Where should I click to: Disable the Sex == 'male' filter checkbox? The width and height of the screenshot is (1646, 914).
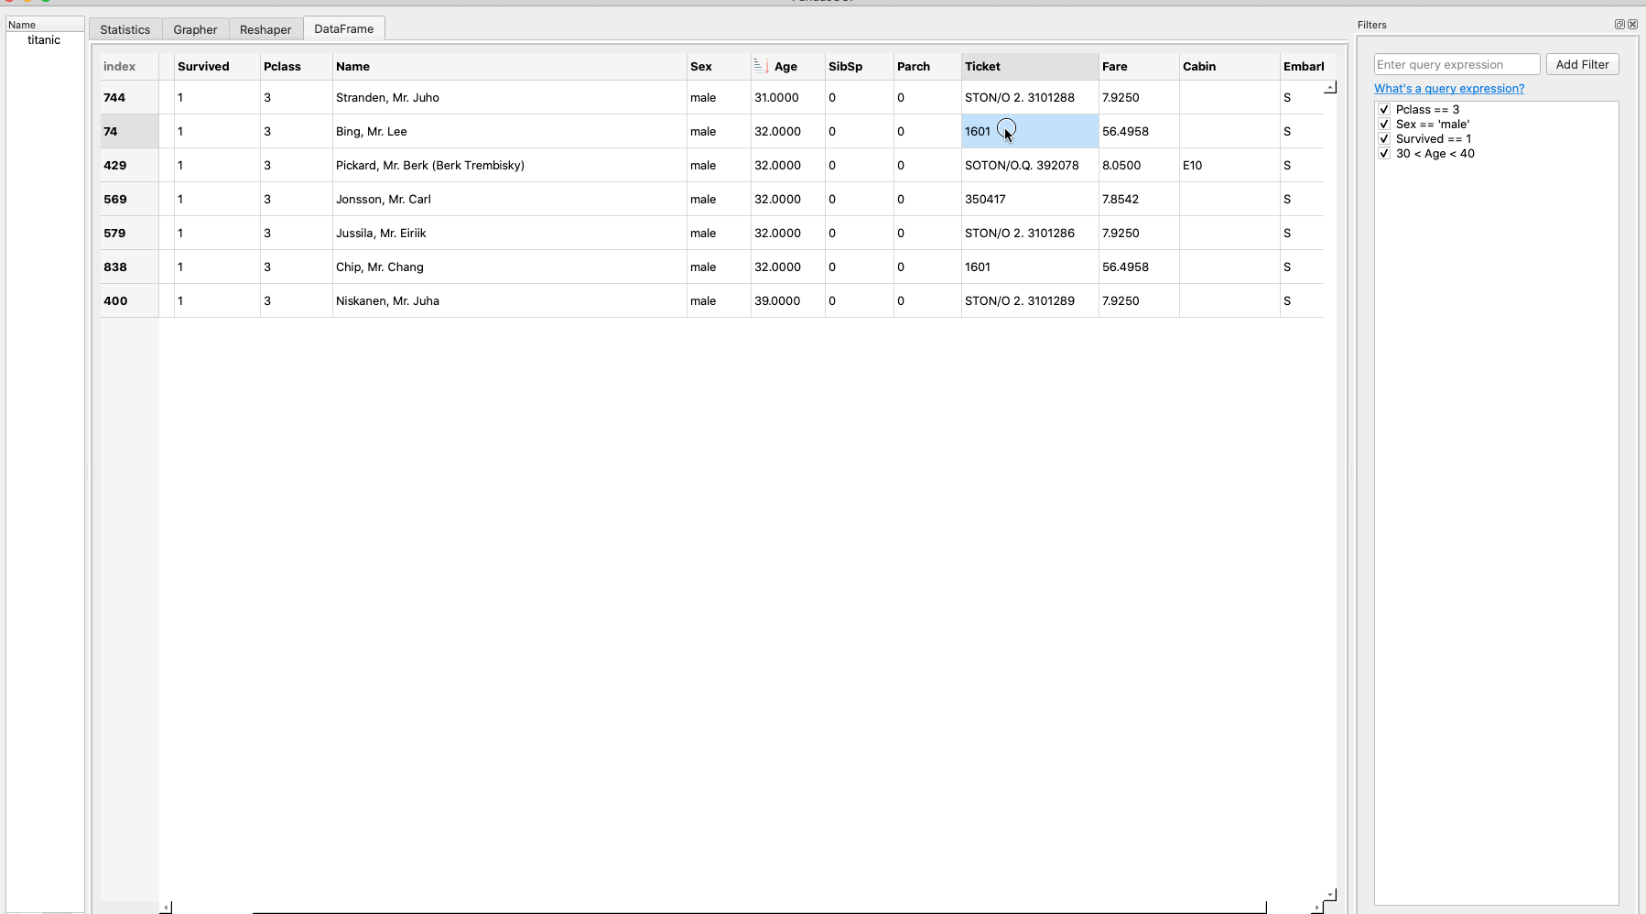pos(1384,124)
